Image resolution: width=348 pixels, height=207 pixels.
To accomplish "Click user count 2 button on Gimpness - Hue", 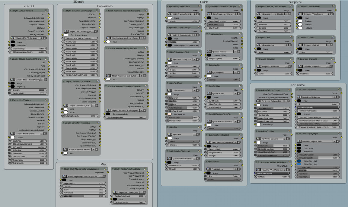I will click(x=286, y=45).
